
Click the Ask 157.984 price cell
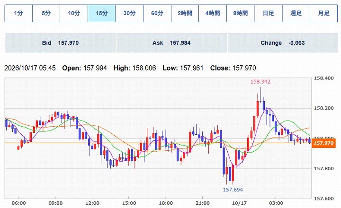[171, 43]
